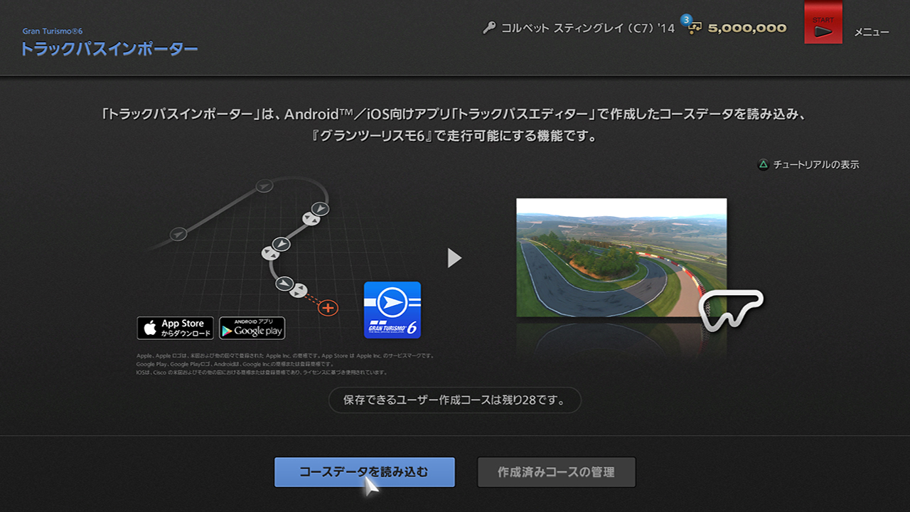This screenshot has width=910, height=512.
Task: Click the red plus node on track path
Action: 328,308
